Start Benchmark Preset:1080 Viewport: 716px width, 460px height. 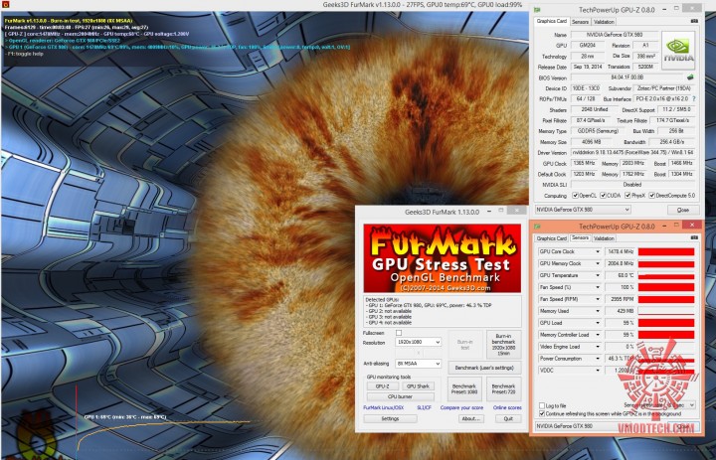point(464,387)
